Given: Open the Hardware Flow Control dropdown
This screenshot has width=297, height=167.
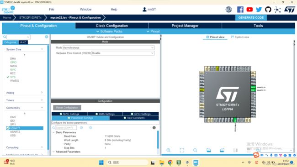Looking at the screenshot, I should 123,53.
